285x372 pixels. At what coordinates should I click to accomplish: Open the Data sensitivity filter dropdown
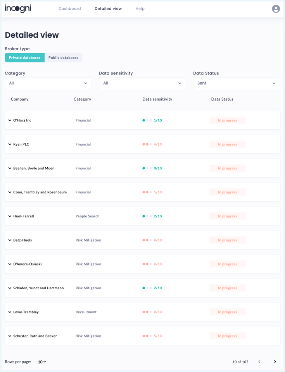[142, 83]
